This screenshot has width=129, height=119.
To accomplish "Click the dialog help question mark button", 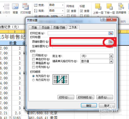I will [x=103, y=19].
